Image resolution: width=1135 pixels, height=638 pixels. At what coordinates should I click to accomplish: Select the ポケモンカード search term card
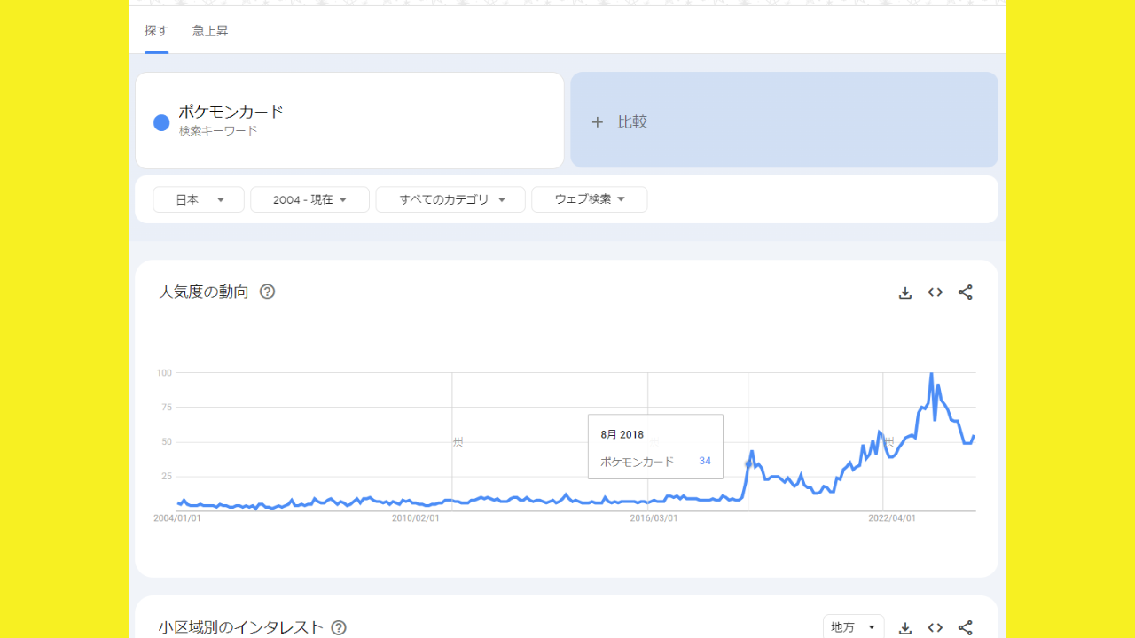click(349, 121)
